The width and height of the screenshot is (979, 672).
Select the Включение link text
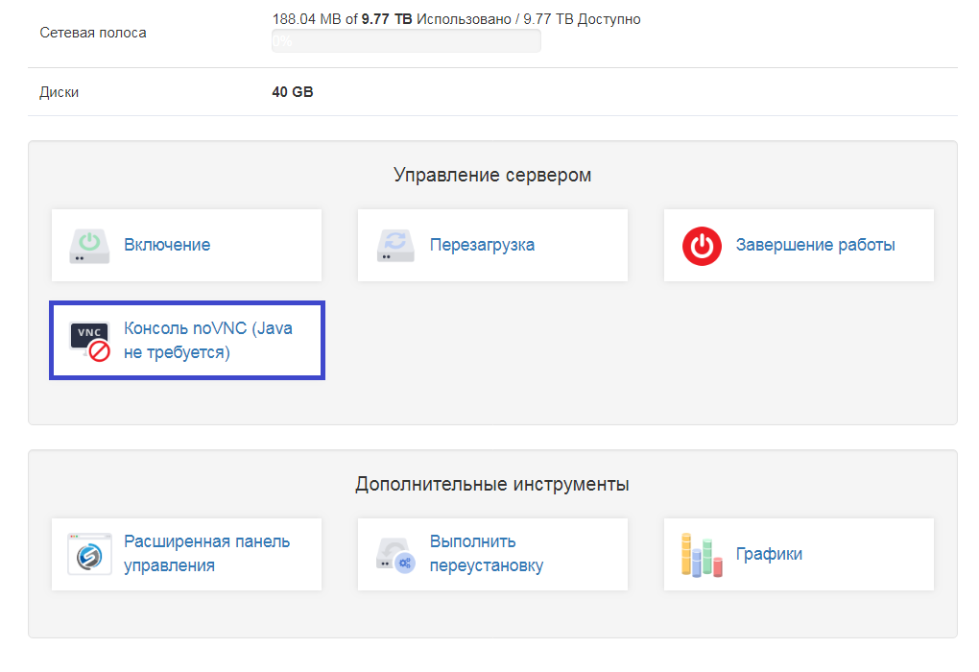click(167, 245)
